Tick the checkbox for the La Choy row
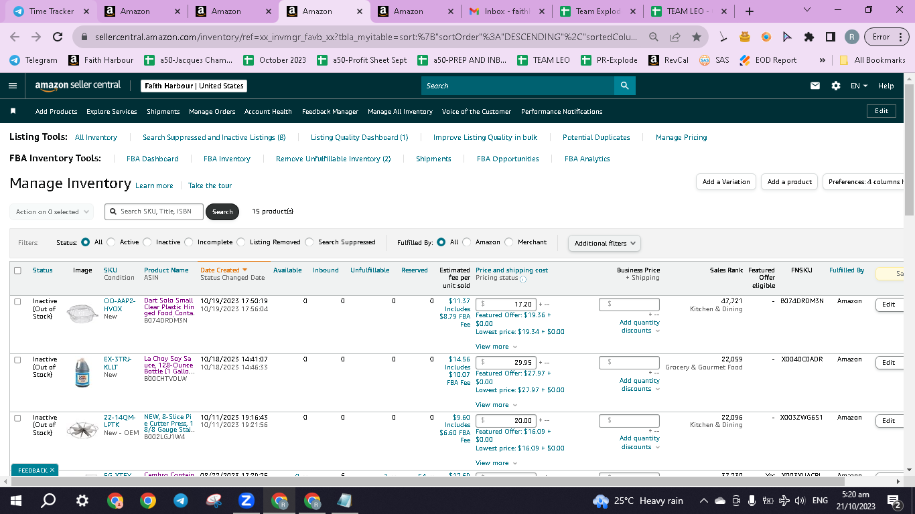 click(17, 360)
